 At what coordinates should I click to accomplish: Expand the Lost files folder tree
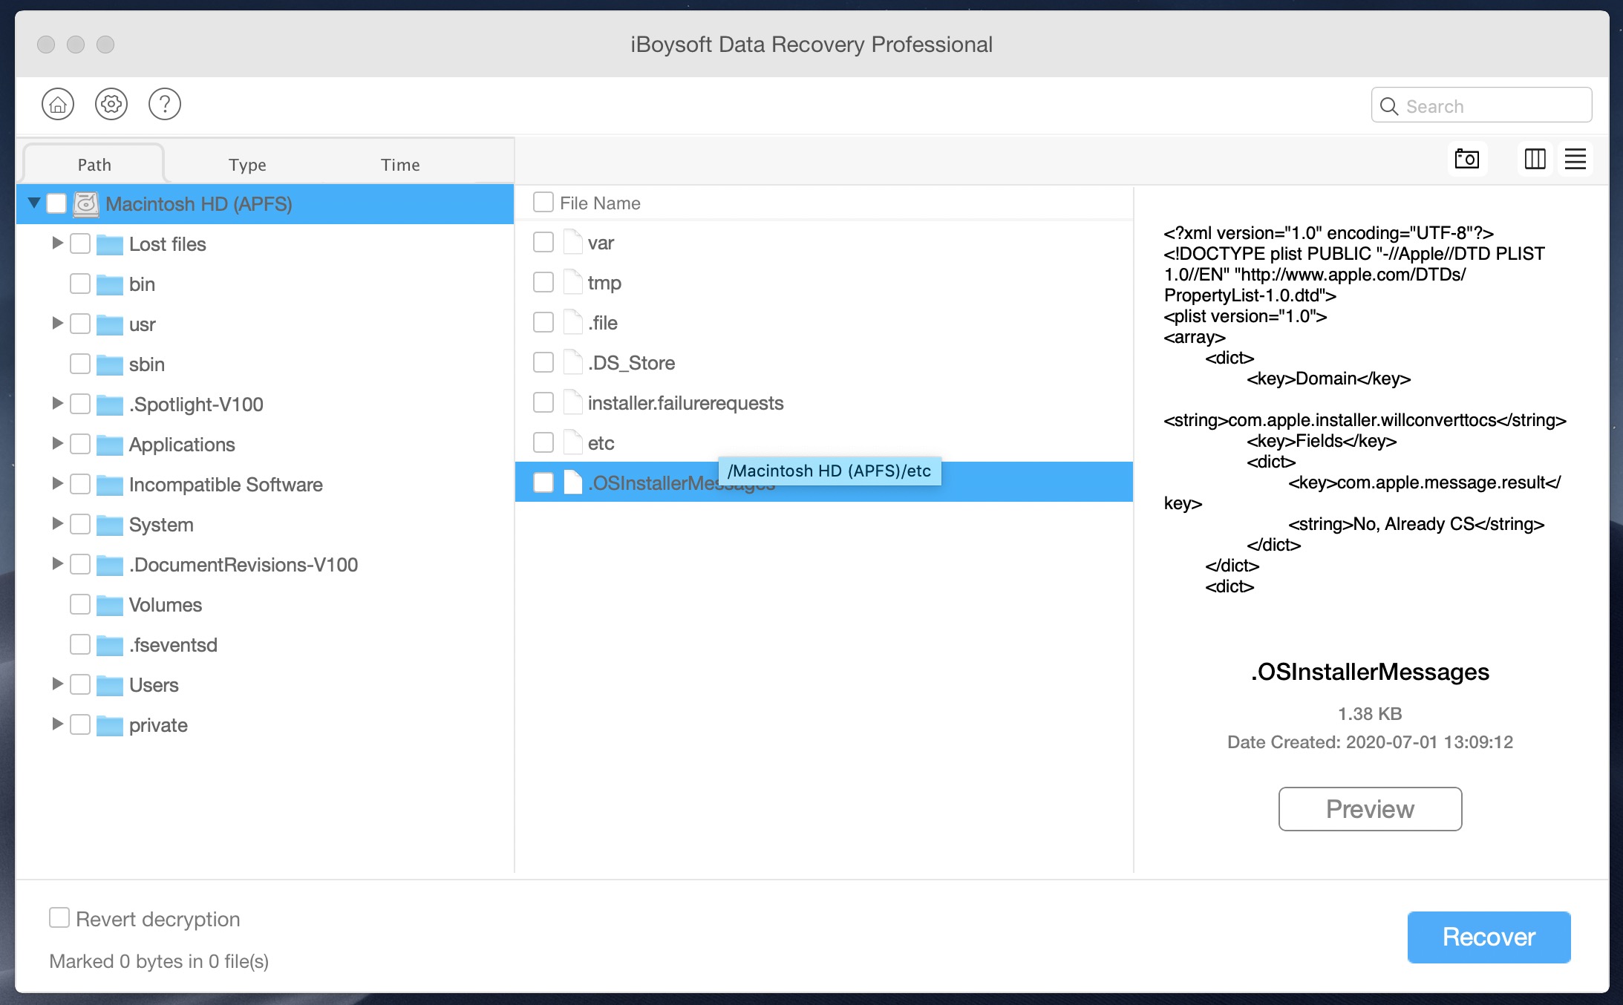click(x=57, y=245)
